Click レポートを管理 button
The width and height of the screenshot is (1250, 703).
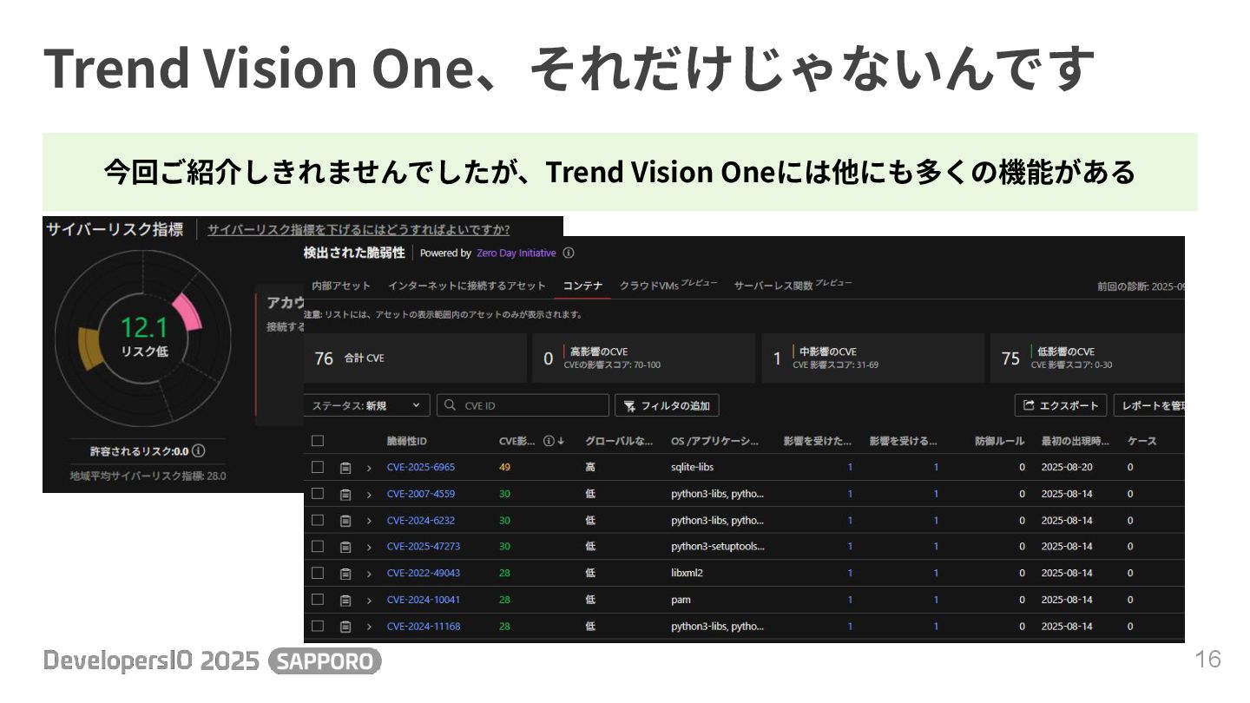tap(1148, 405)
